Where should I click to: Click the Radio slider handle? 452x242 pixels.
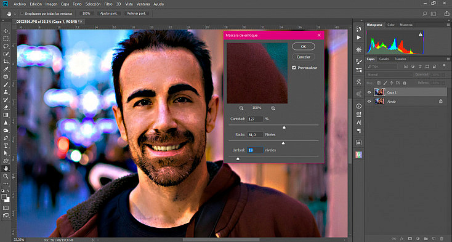[x=283, y=143]
